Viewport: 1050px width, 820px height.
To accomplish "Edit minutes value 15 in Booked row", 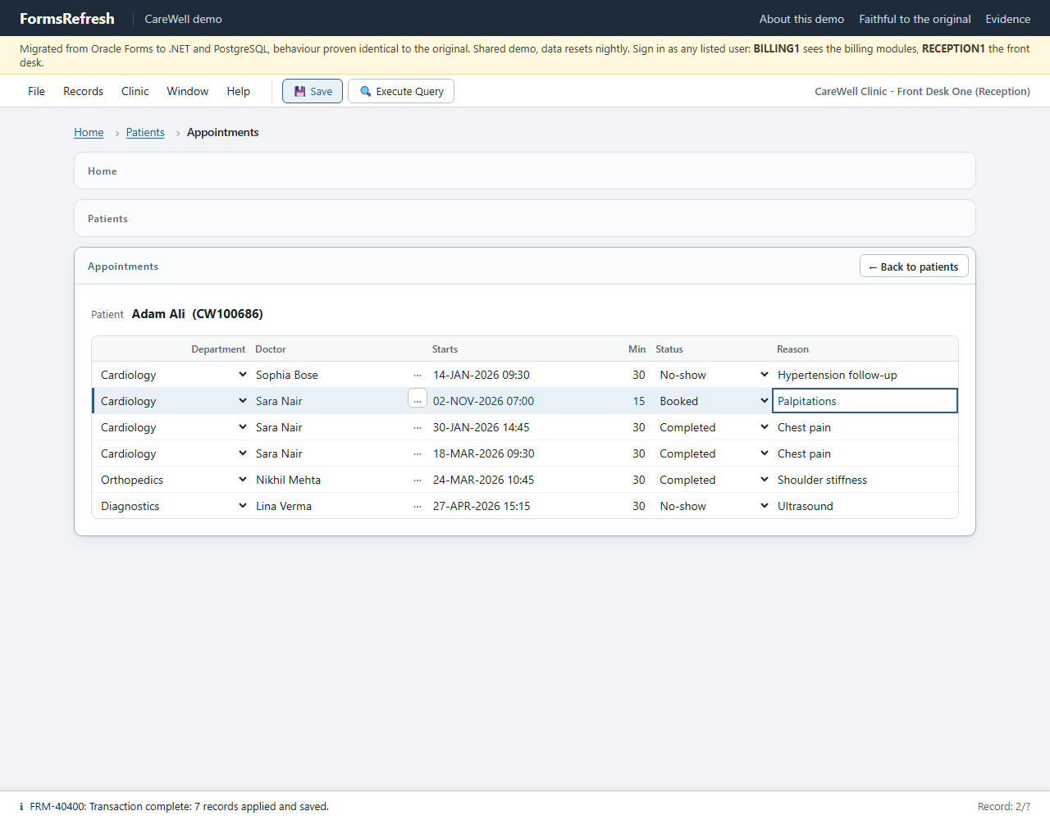I will [x=632, y=401].
